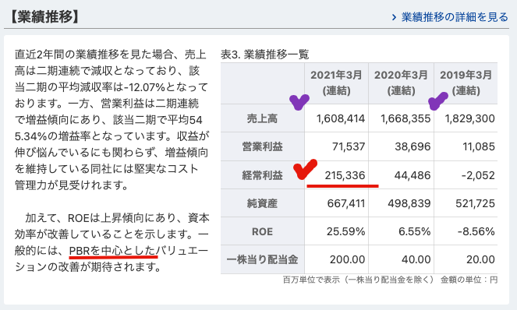Select dividend value 200.00
This screenshot has width=517, height=310.
point(347,259)
